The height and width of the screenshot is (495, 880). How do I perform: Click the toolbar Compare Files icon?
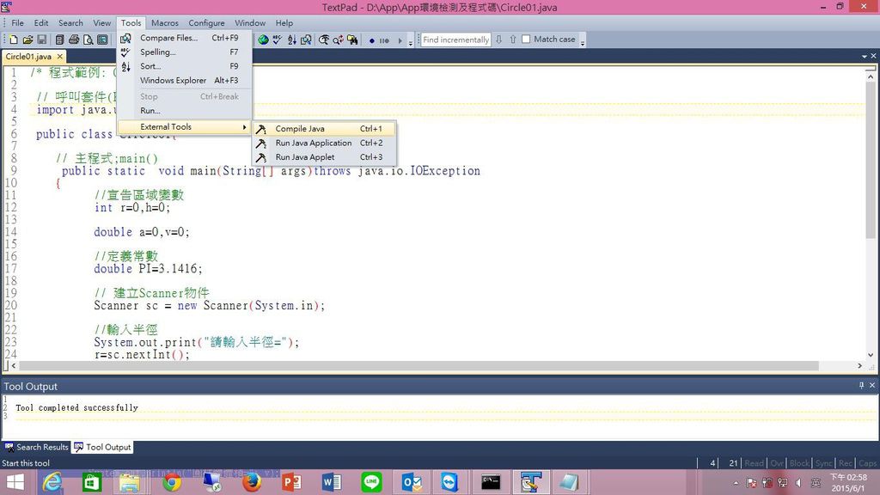pyautogui.click(x=306, y=40)
